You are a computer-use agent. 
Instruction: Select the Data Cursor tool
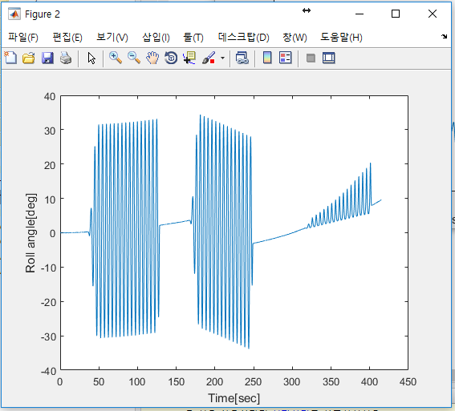point(189,58)
